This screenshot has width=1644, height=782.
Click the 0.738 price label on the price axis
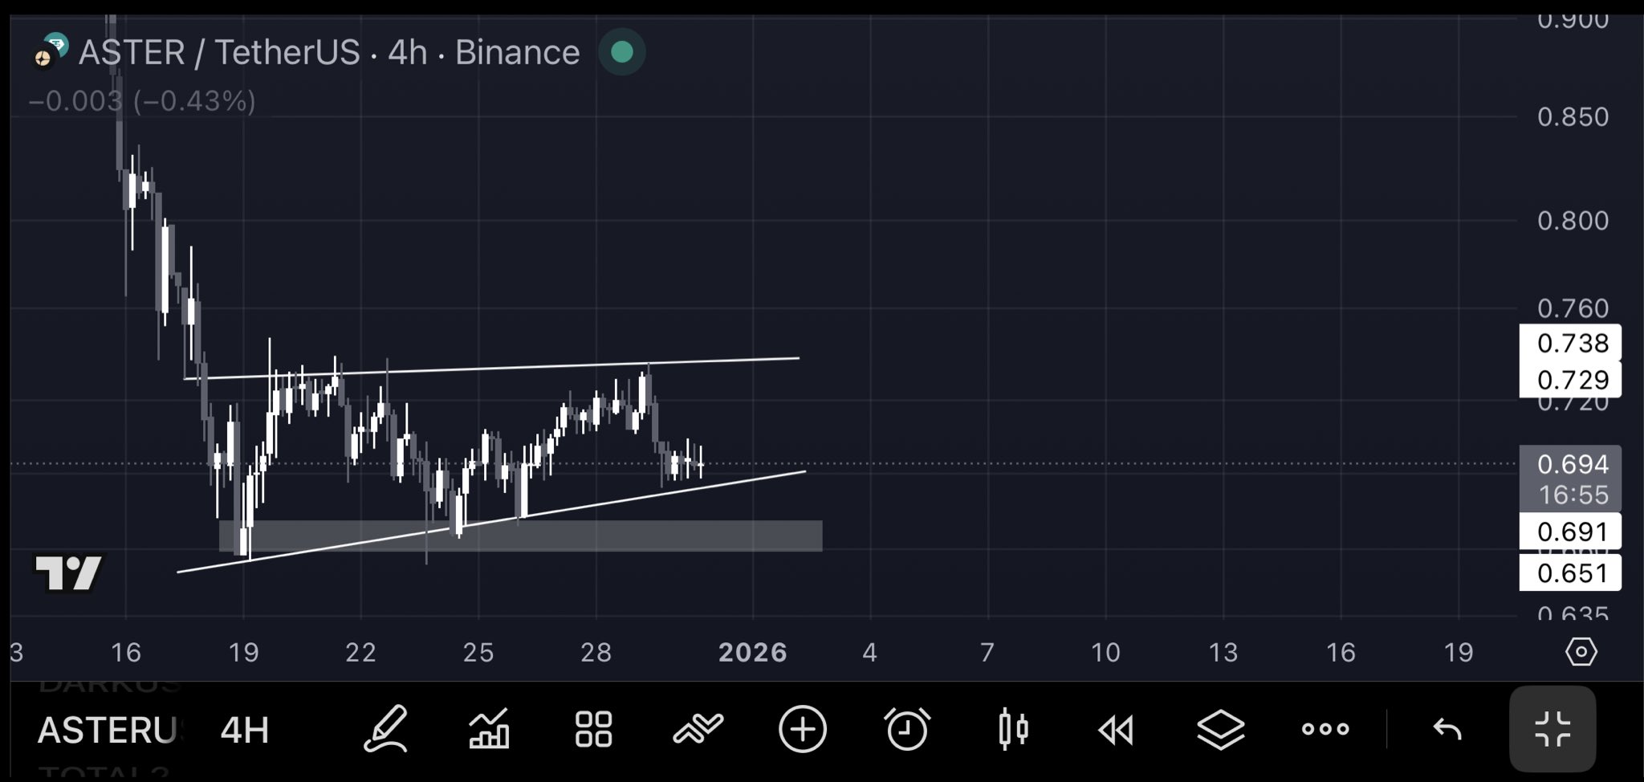(1570, 343)
